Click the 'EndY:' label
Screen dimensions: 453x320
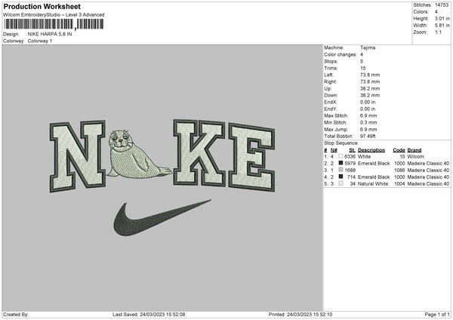pyautogui.click(x=331, y=109)
